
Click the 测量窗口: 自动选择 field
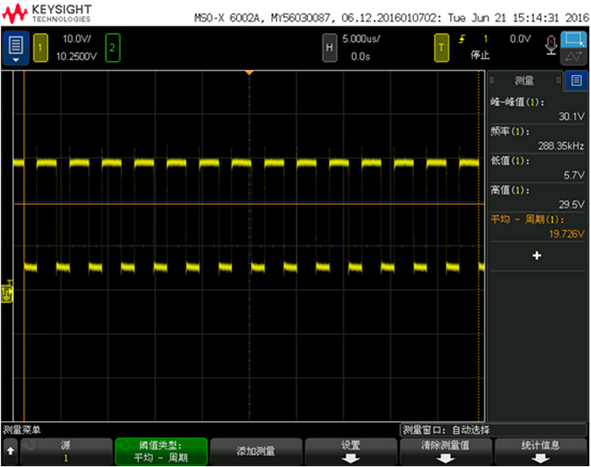click(x=493, y=430)
